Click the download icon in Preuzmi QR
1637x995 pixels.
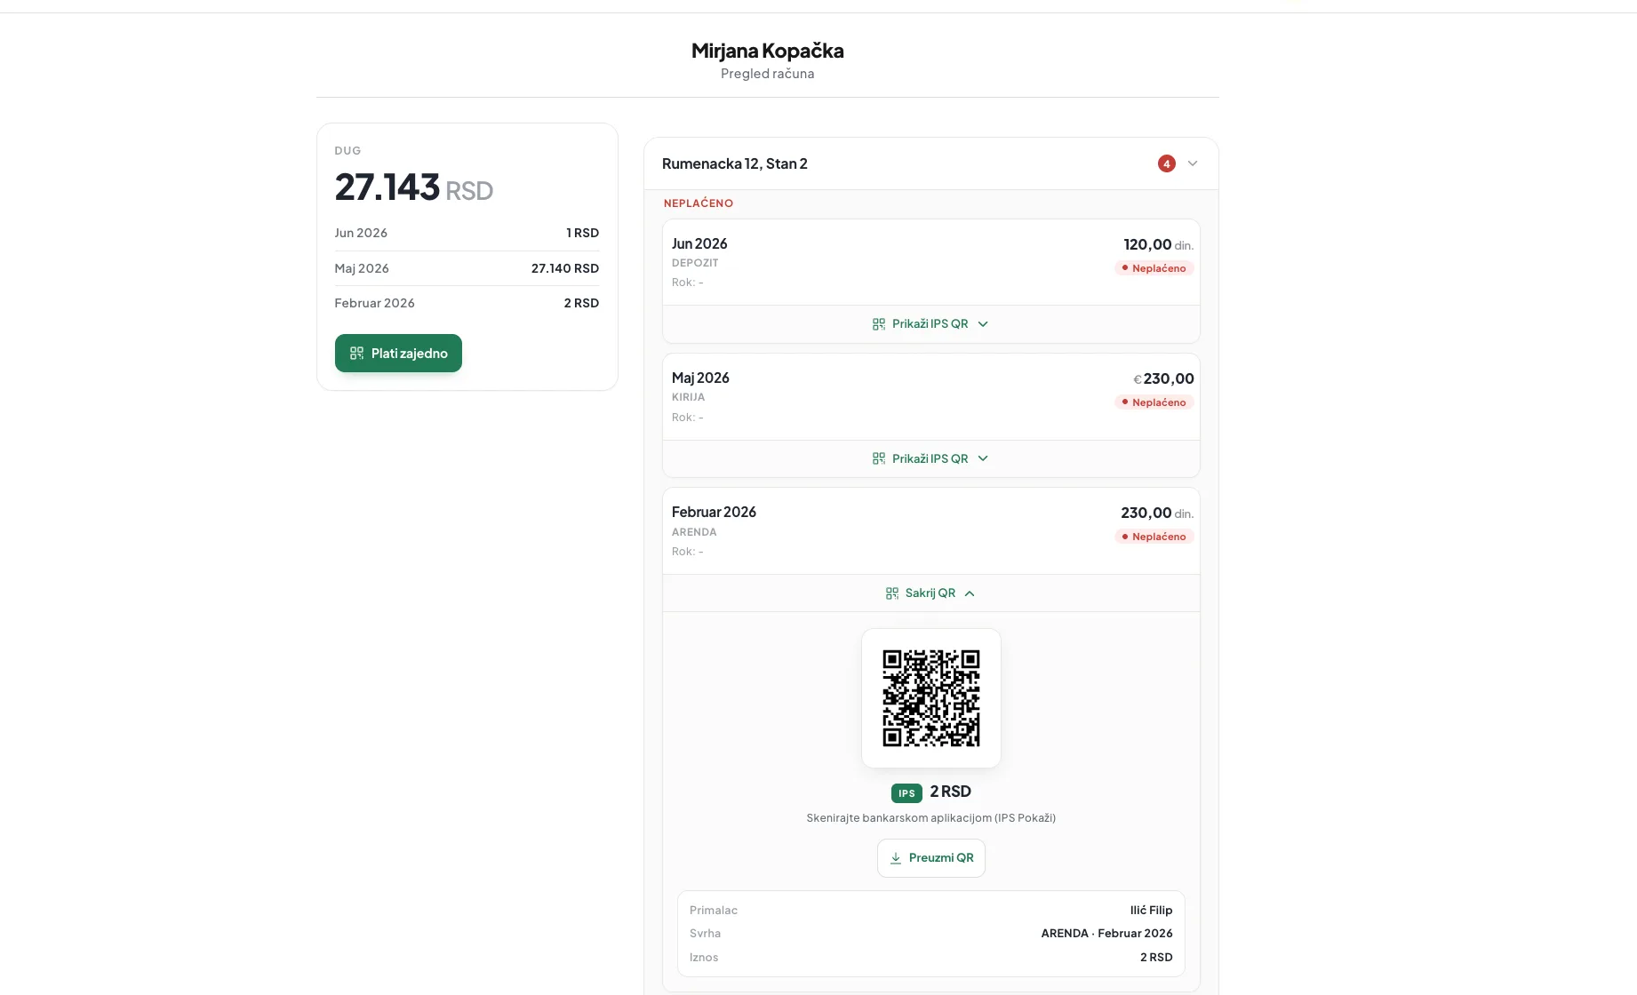[896, 858]
